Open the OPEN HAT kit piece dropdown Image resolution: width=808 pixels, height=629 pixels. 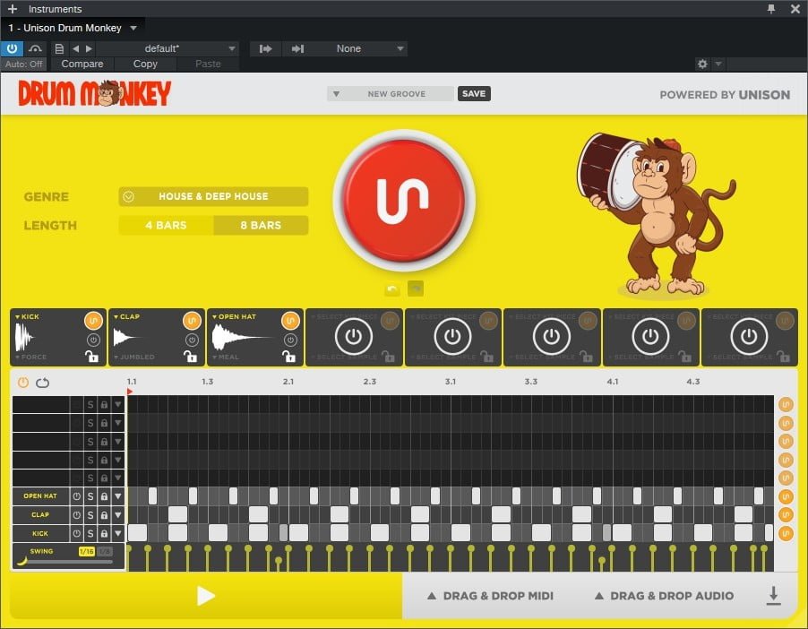(235, 316)
